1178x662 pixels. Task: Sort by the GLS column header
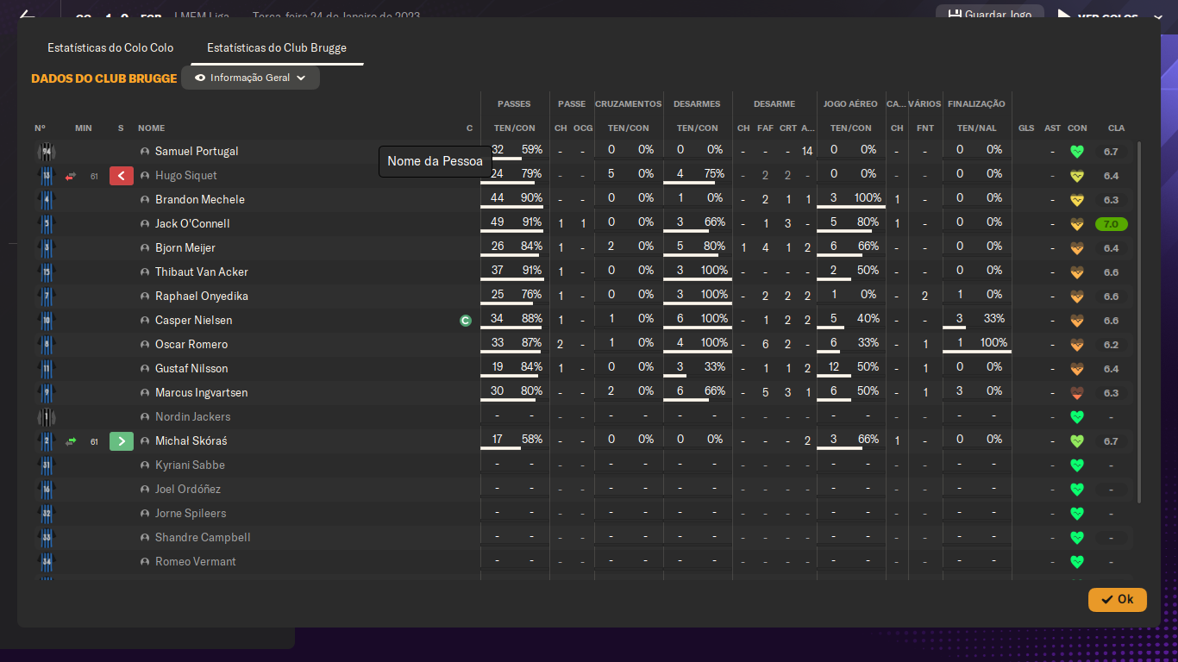(x=1026, y=128)
